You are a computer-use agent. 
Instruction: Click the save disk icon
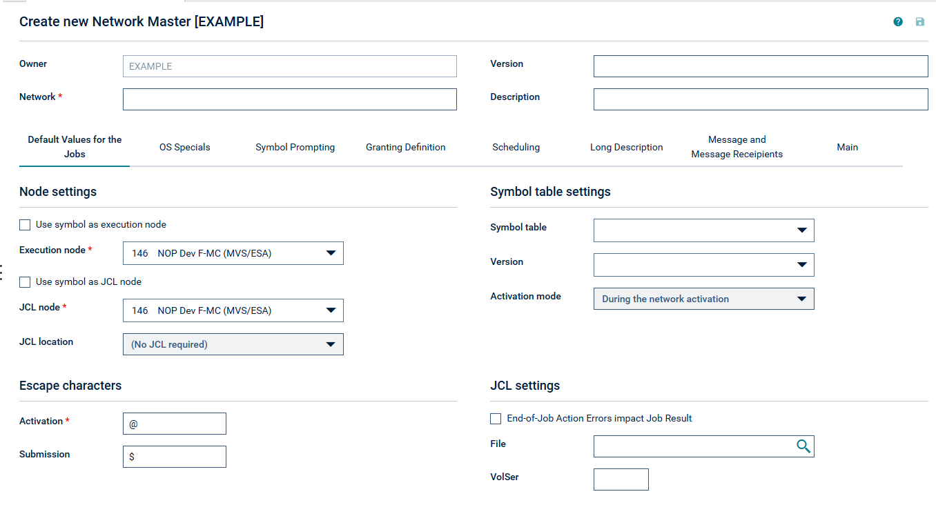(x=920, y=21)
